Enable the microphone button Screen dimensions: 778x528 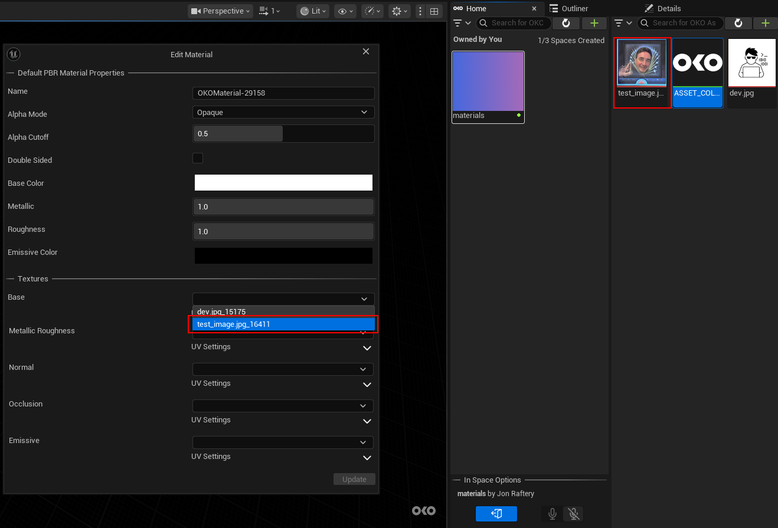552,514
